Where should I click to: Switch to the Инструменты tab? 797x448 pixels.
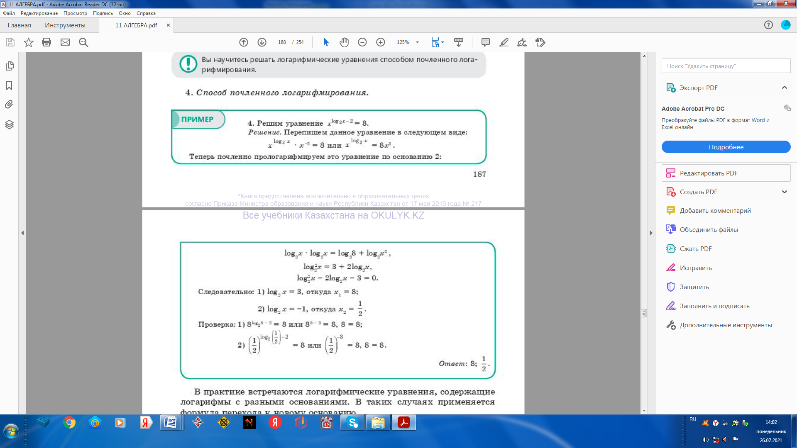65,25
